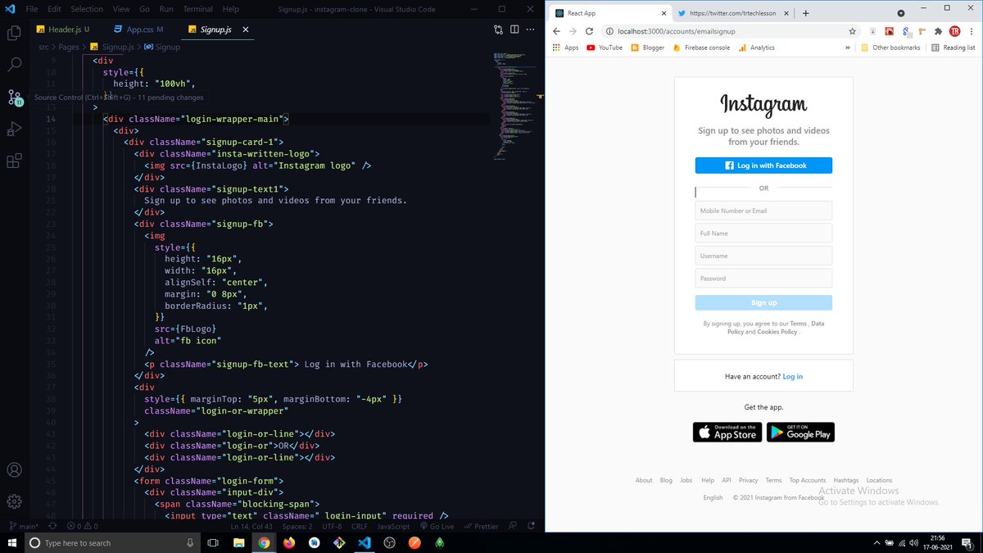Click Log in with Facebook button
Image resolution: width=983 pixels, height=553 pixels.
[763, 165]
